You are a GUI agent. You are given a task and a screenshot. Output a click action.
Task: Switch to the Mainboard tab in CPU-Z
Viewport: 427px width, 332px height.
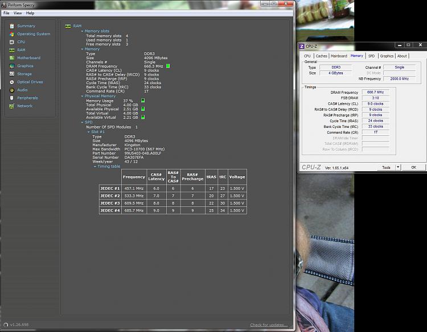point(339,56)
